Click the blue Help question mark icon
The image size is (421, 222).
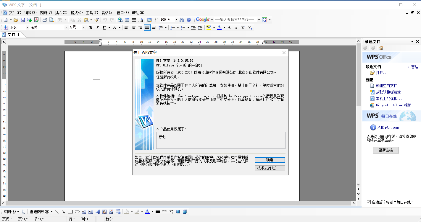tap(189, 20)
